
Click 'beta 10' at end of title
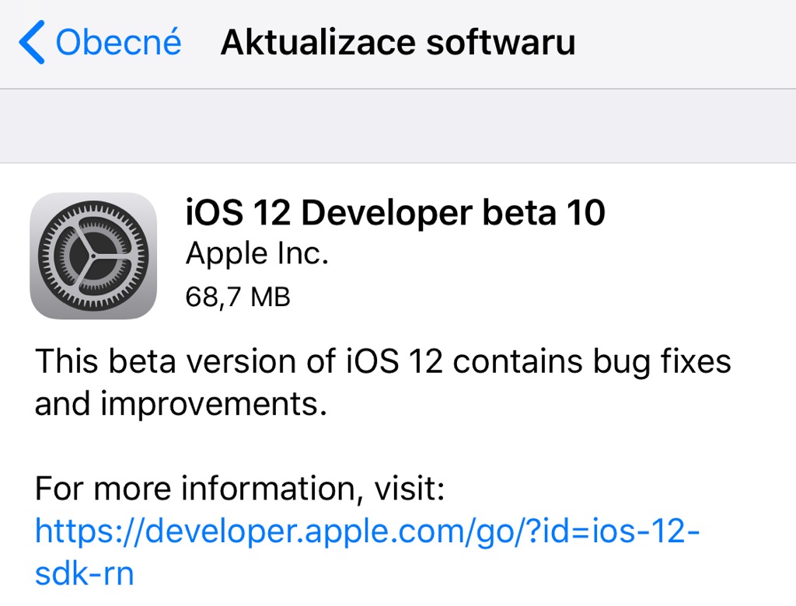point(543,212)
